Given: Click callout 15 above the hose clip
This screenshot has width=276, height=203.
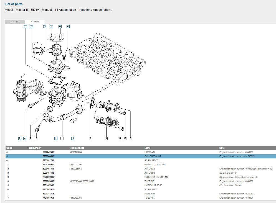Looking at the screenshot, I should [44, 27].
